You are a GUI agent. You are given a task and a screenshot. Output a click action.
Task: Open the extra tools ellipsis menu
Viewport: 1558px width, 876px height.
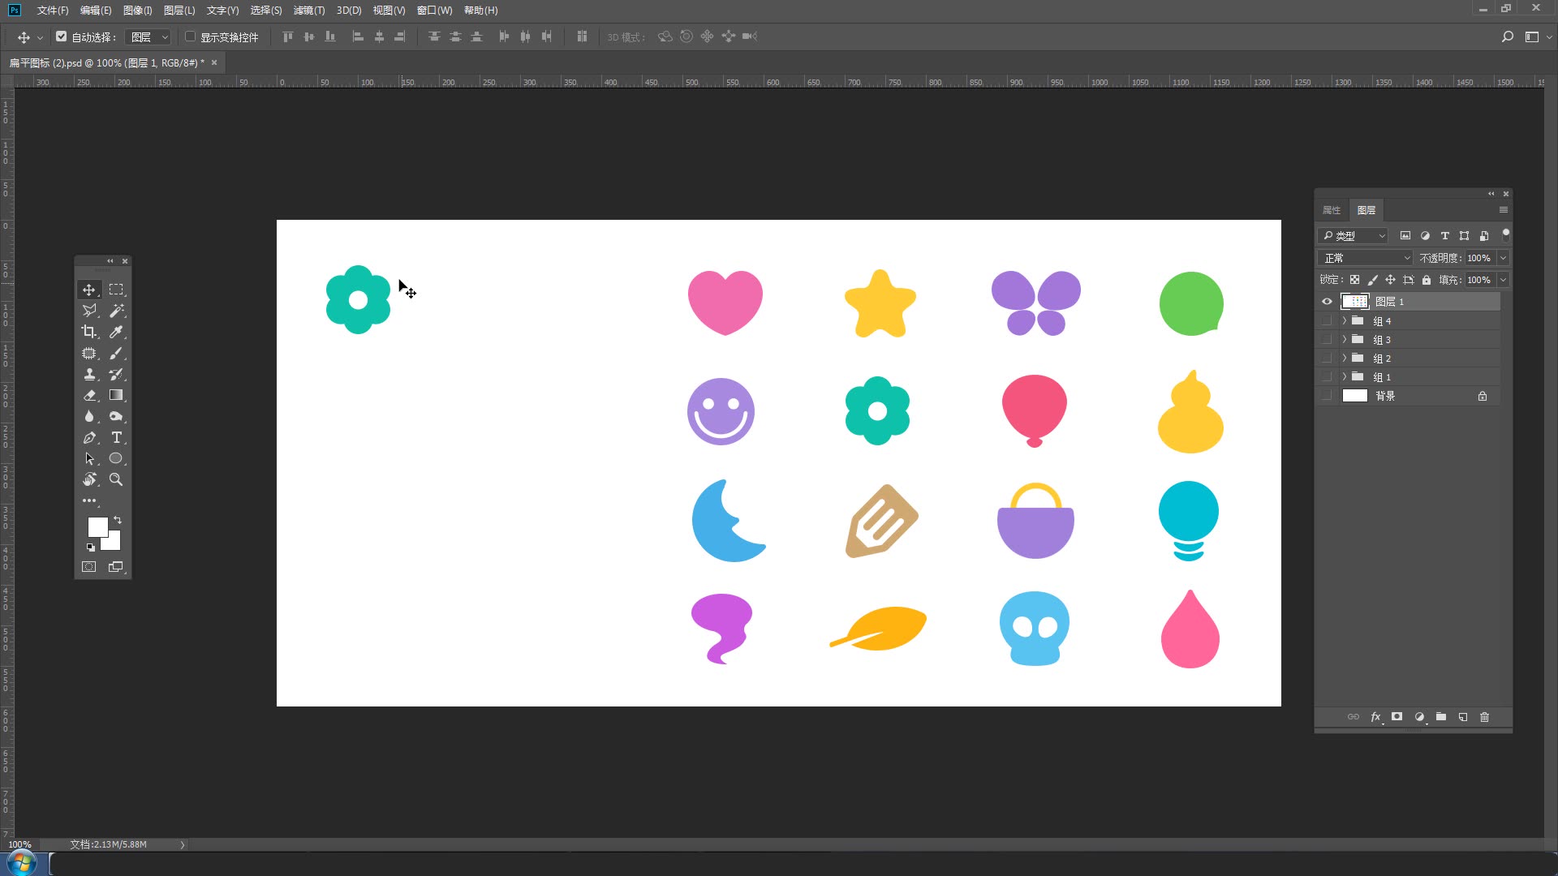pyautogui.click(x=89, y=500)
